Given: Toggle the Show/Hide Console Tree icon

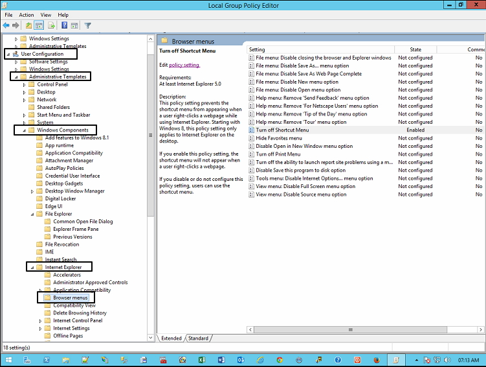Looking at the screenshot, I should click(39, 26).
